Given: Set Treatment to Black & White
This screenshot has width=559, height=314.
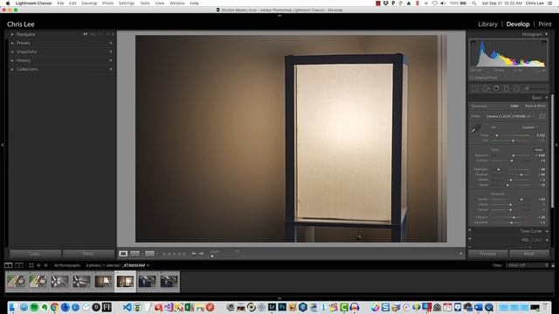Looking at the screenshot, I should pyautogui.click(x=535, y=106).
